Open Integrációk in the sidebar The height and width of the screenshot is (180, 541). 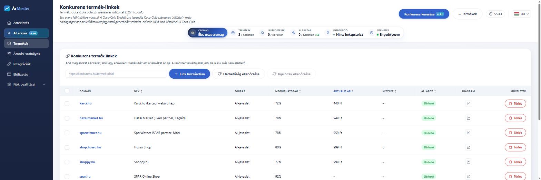click(x=26, y=64)
